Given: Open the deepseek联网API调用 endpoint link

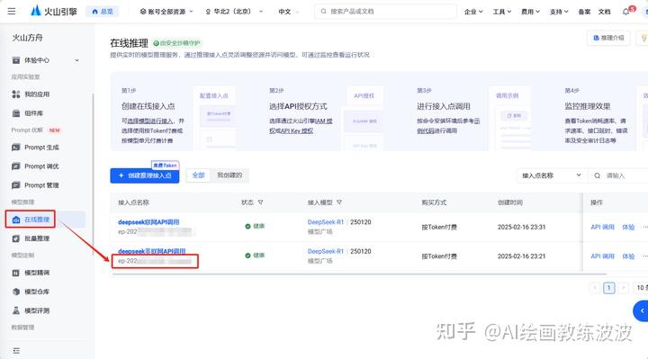Looking at the screenshot, I should point(148,222).
